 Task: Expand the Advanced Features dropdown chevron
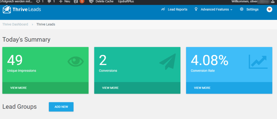[231, 10]
